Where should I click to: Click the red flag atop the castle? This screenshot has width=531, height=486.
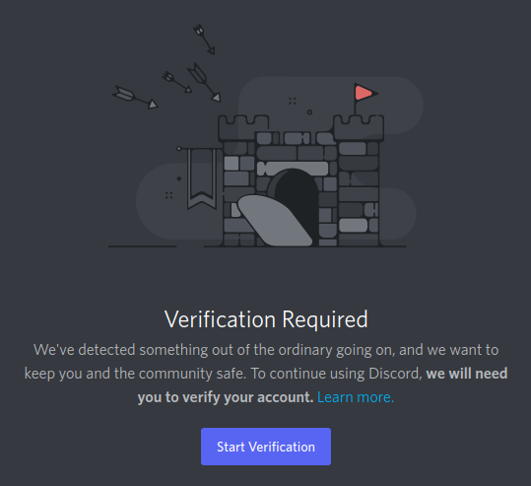365,93
